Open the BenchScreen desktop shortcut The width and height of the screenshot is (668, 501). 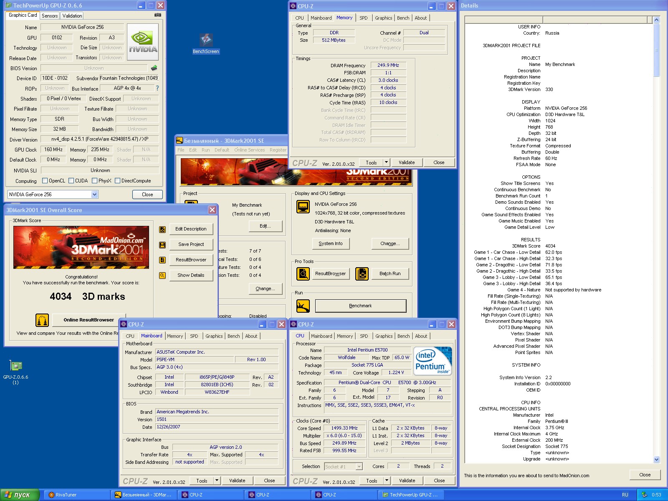(x=206, y=43)
